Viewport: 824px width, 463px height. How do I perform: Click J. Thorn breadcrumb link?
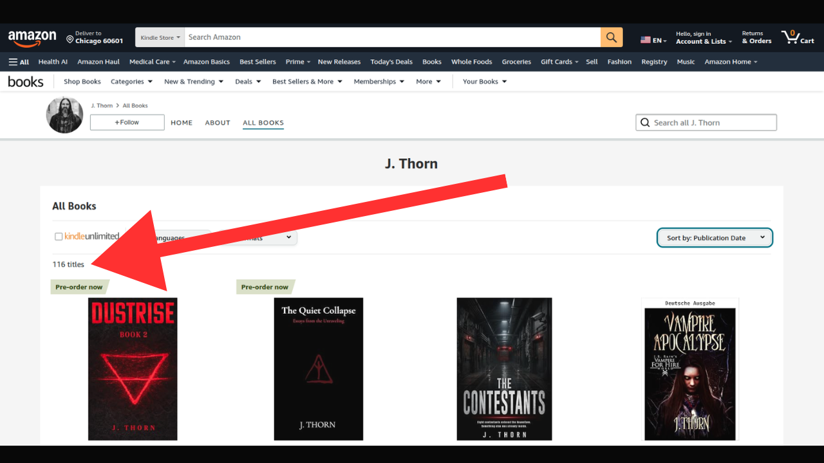[102, 105]
